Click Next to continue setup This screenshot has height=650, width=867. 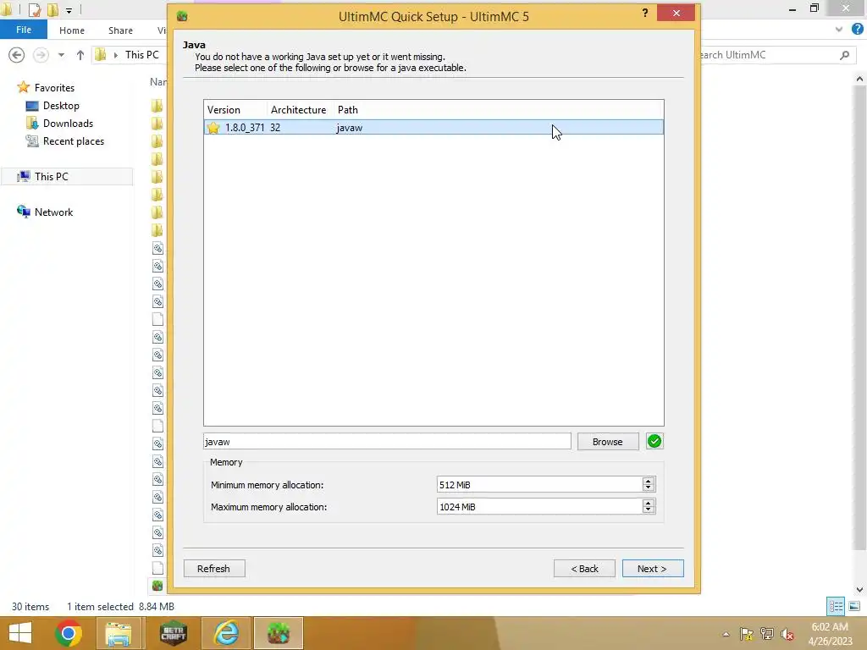pos(653,569)
